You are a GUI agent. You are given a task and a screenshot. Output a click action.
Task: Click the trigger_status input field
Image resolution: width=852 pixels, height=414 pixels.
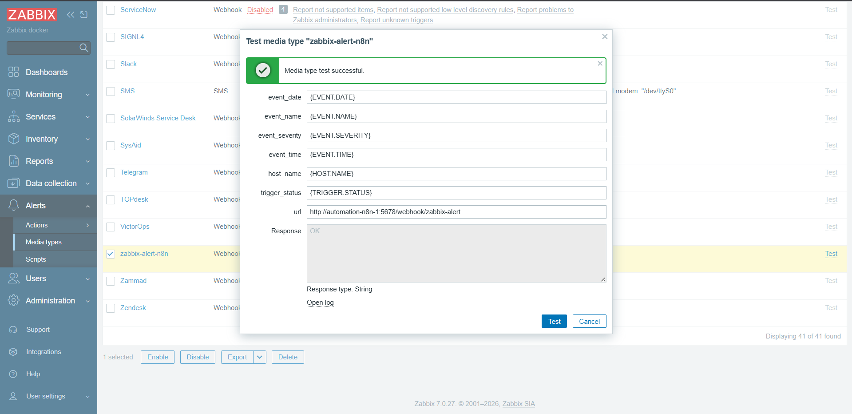coord(456,193)
